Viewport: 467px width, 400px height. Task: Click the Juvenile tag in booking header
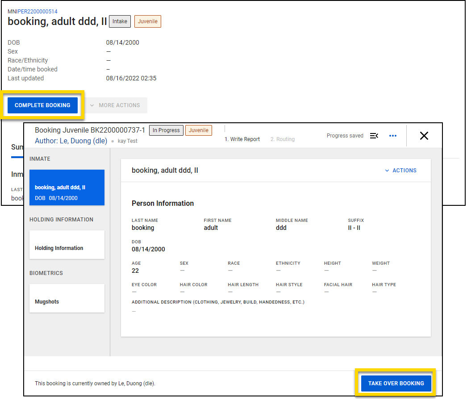point(198,130)
